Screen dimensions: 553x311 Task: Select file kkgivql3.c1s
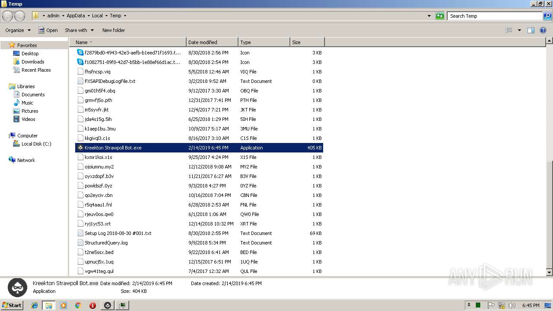pyautogui.click(x=199, y=138)
